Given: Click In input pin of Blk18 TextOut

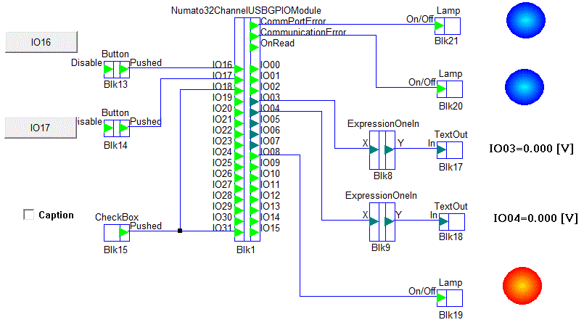Looking at the screenshot, I should [443, 222].
